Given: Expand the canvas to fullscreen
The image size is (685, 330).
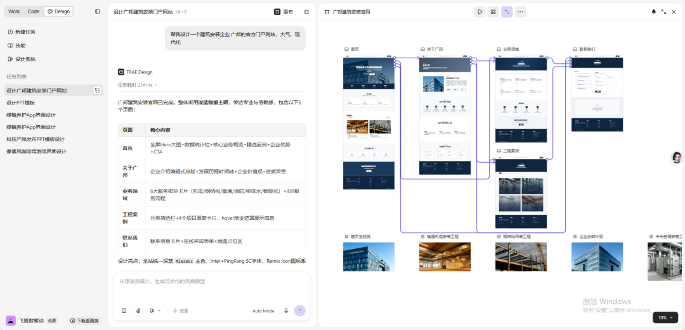Looking at the screenshot, I should click(x=663, y=12).
